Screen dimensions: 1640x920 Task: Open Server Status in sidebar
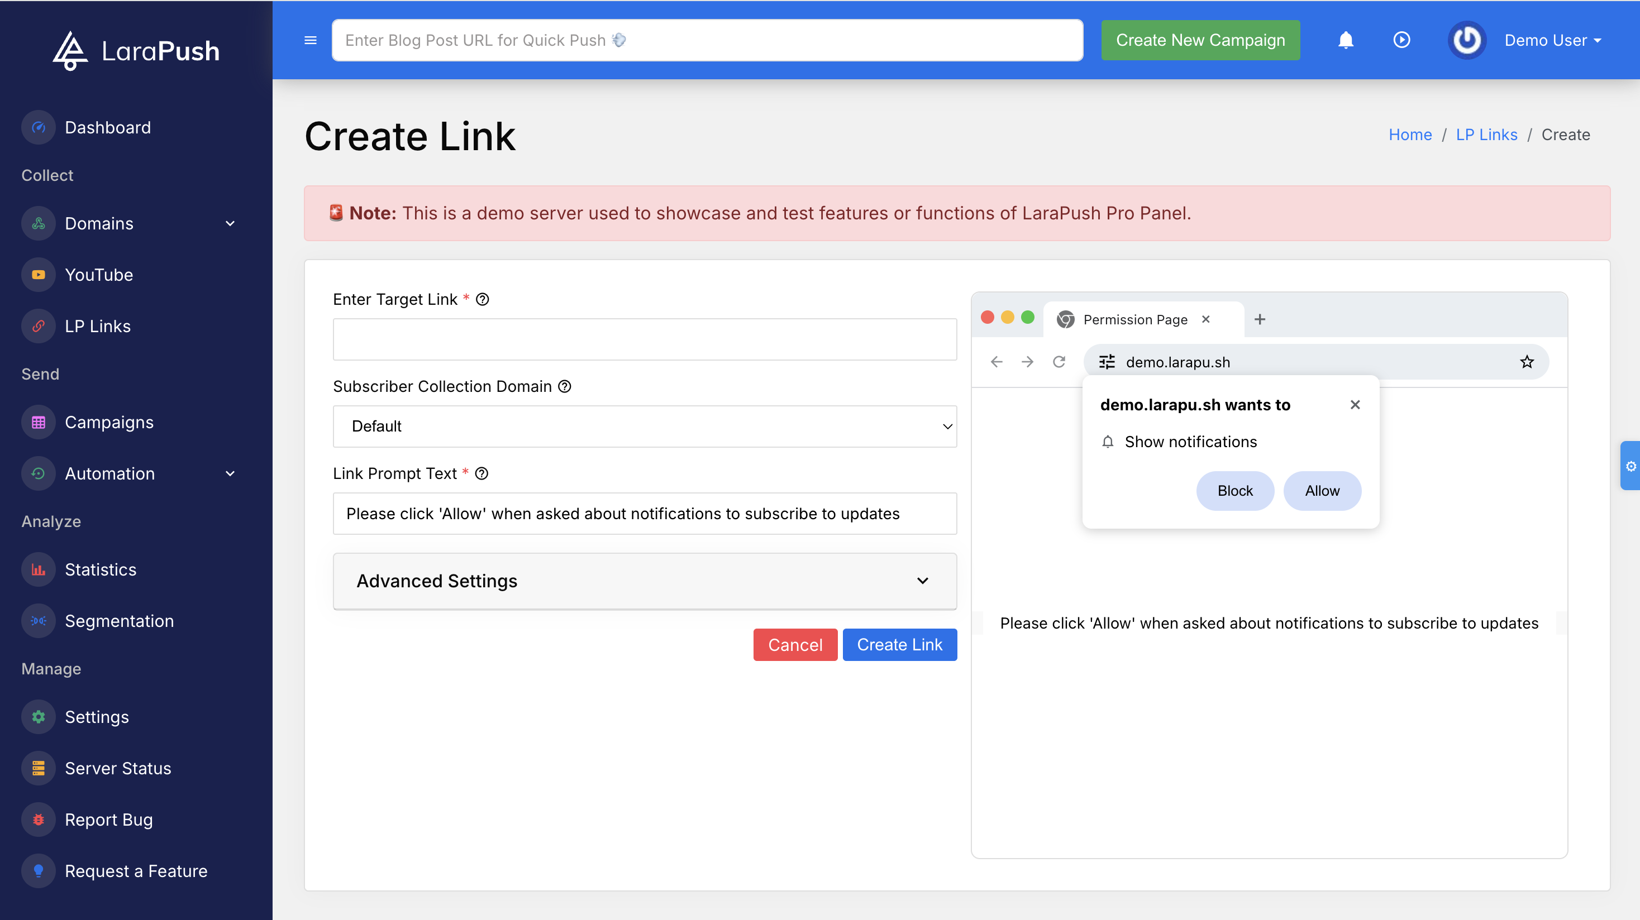coord(118,769)
